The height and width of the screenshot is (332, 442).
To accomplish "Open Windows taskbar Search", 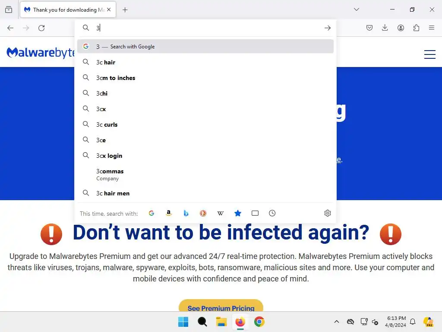I will (202, 322).
